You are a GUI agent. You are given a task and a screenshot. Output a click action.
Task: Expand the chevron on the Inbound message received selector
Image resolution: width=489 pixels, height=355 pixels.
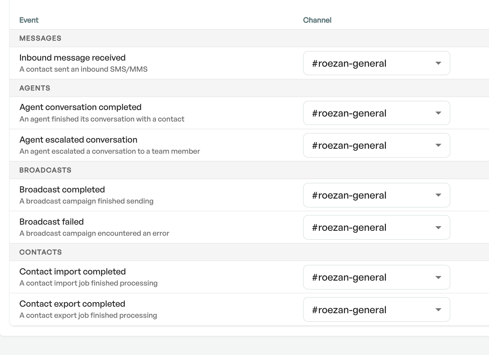tap(438, 63)
